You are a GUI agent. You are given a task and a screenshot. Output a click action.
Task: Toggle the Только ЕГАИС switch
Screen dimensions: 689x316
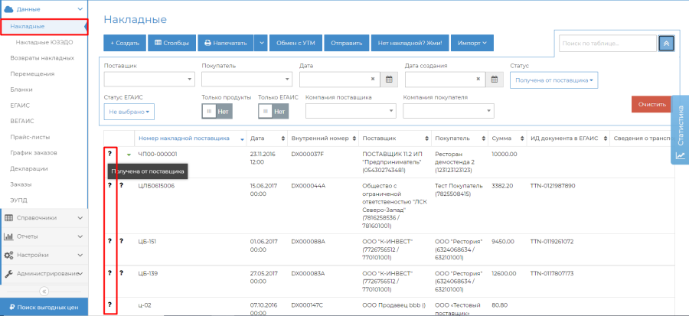(273, 112)
